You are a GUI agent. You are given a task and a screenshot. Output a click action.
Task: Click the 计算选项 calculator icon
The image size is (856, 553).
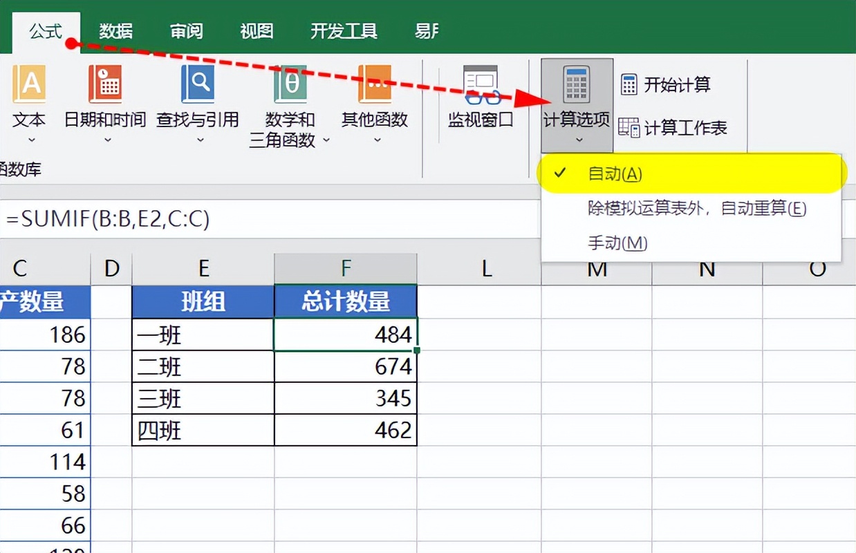[x=577, y=84]
